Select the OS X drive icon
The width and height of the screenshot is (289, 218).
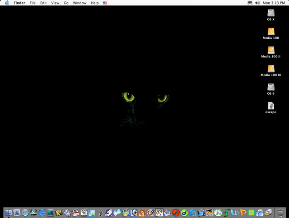[270, 14]
